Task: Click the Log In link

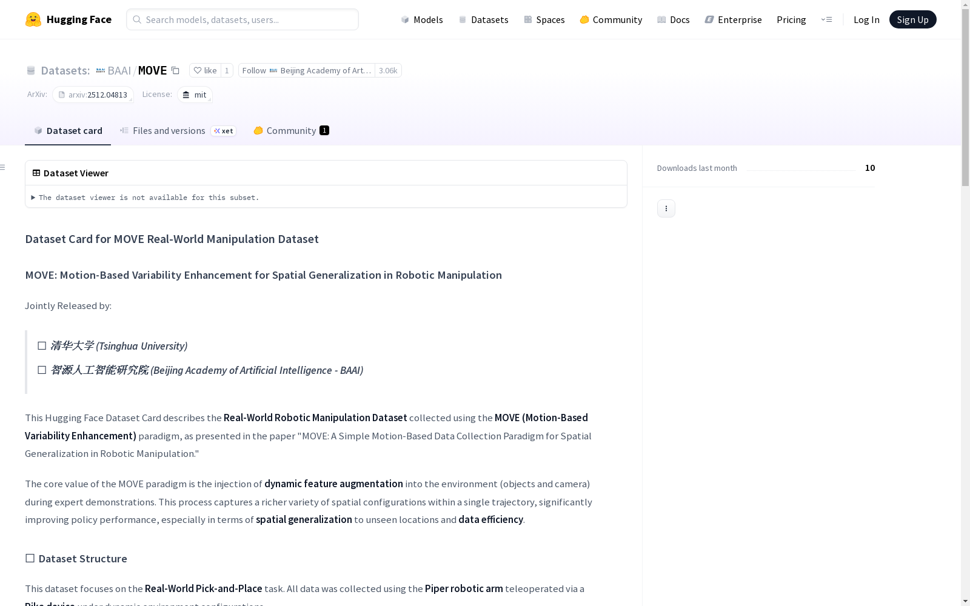Action: coord(866,19)
